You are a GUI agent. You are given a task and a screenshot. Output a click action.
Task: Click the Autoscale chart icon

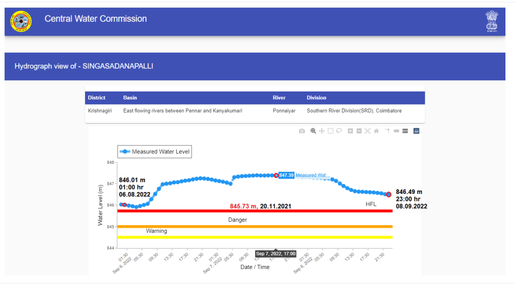(367, 131)
